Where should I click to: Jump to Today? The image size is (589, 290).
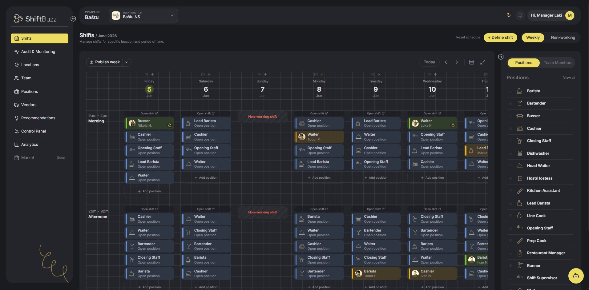429,62
